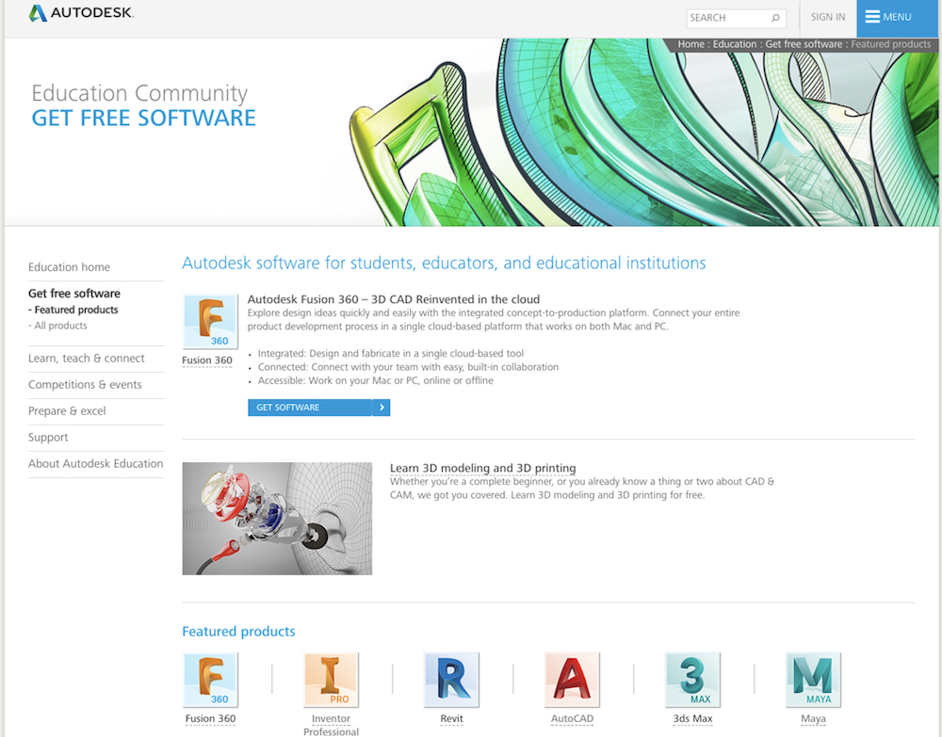Click Inventor Professional label
The width and height of the screenshot is (942, 737).
pyautogui.click(x=331, y=725)
